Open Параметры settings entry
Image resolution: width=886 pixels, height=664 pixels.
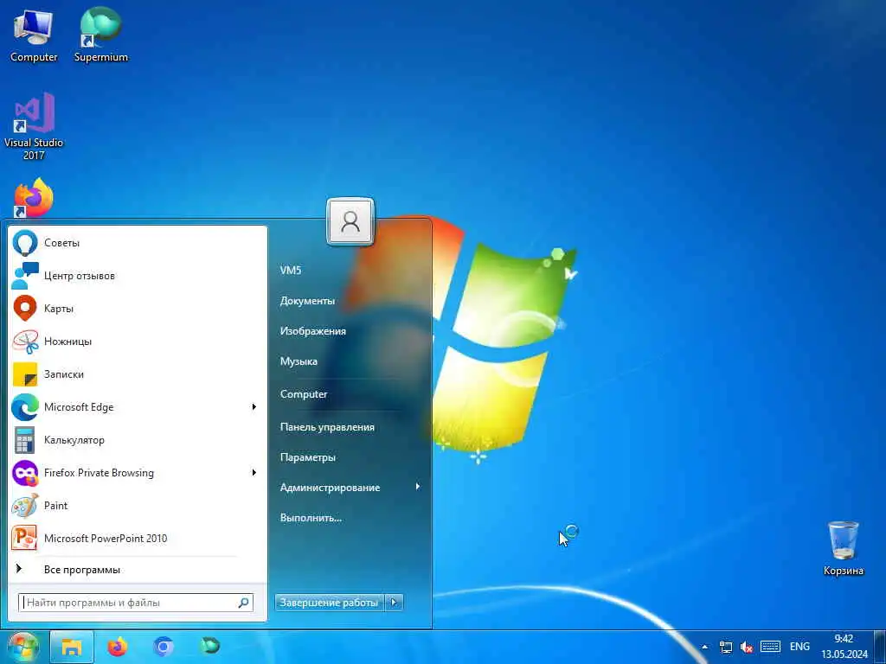click(x=308, y=458)
